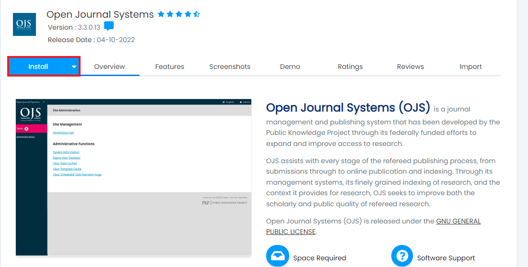Enlarge the OJS Site Administration preview image
The image size is (528, 267).
pos(133,177)
